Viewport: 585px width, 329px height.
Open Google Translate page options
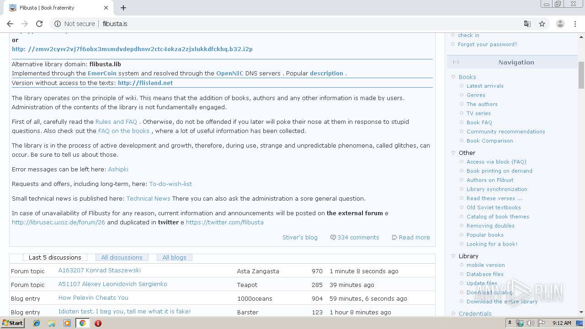(527, 24)
